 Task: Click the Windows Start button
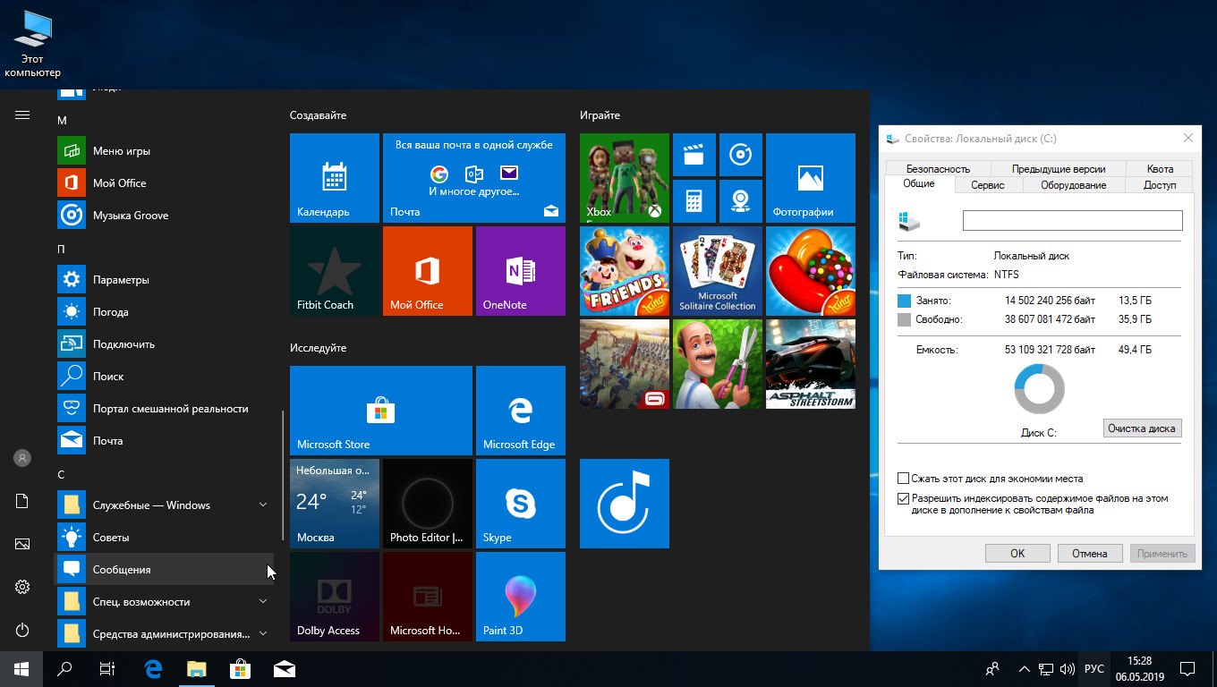[21, 668]
